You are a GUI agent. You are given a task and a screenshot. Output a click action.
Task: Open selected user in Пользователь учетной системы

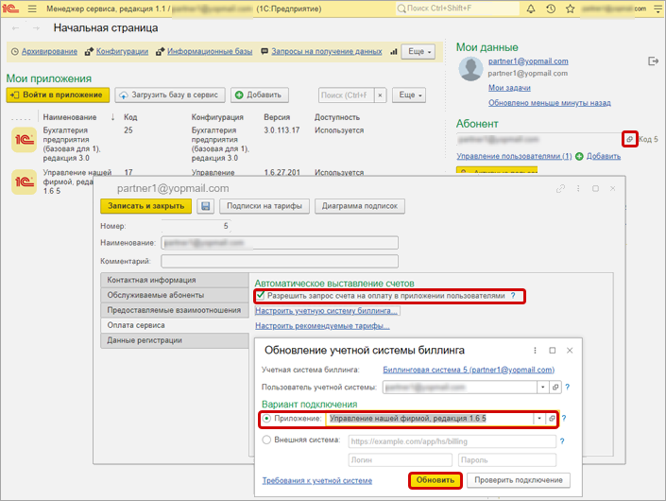click(555, 388)
